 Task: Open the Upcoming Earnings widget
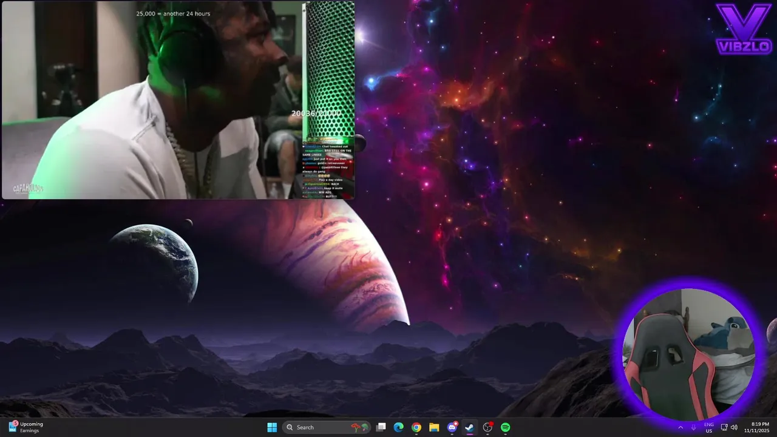pyautogui.click(x=26, y=427)
